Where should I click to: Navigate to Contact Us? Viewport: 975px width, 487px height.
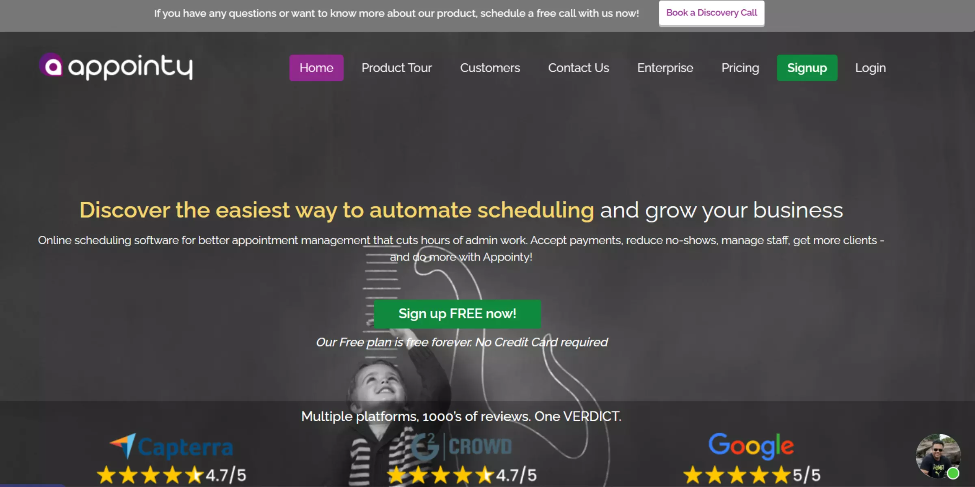click(578, 68)
